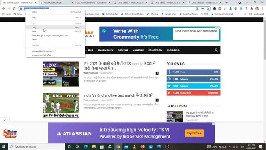
Task: Click the browser forward arrow
Action: 9,8
